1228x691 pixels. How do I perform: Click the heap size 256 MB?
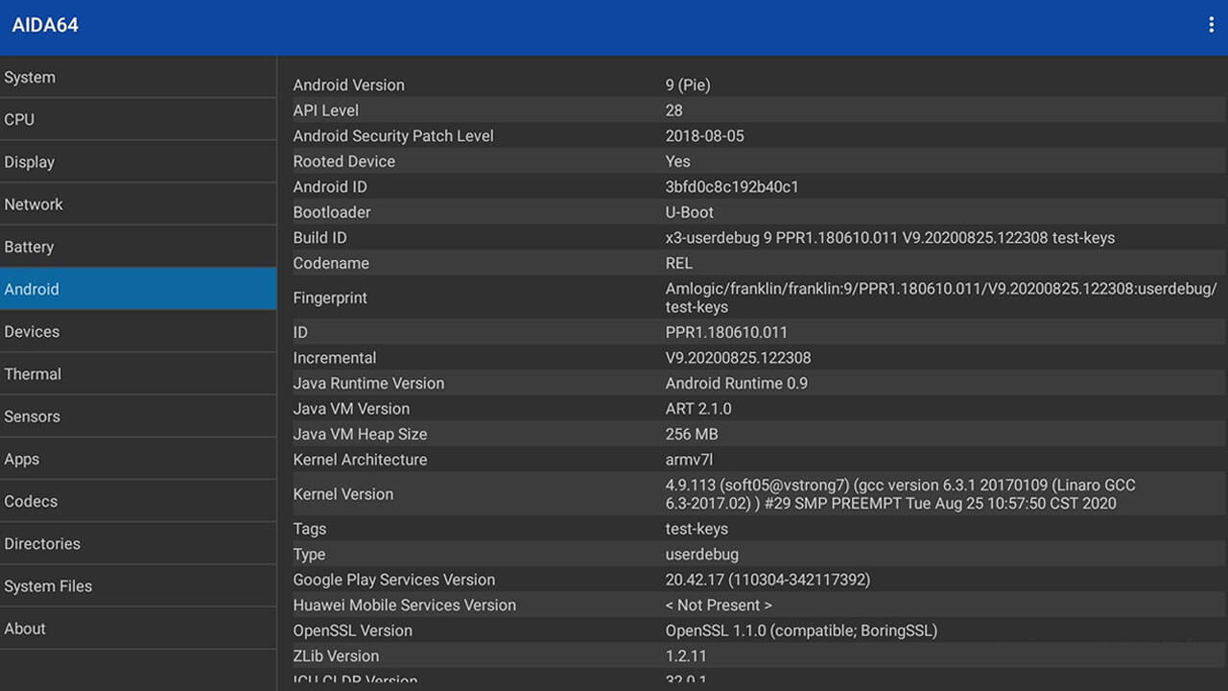[692, 434]
